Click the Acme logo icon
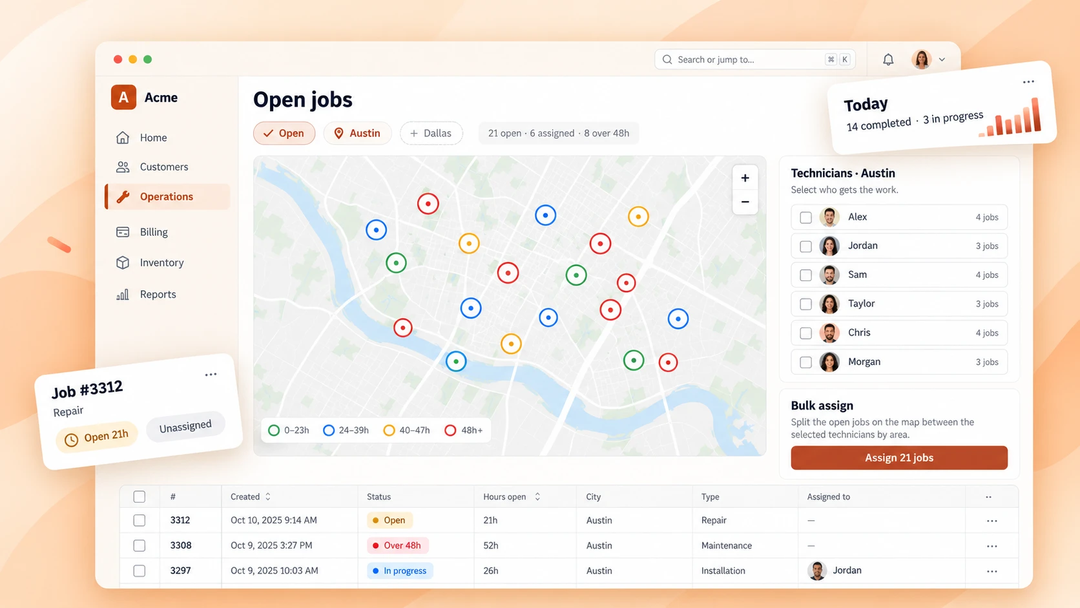The image size is (1080, 608). (x=123, y=98)
